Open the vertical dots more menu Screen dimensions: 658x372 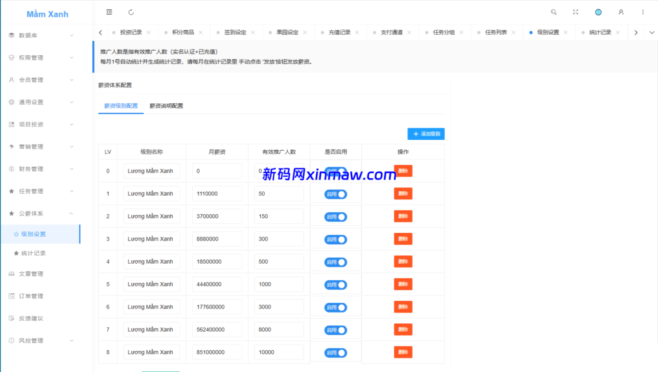(x=643, y=12)
